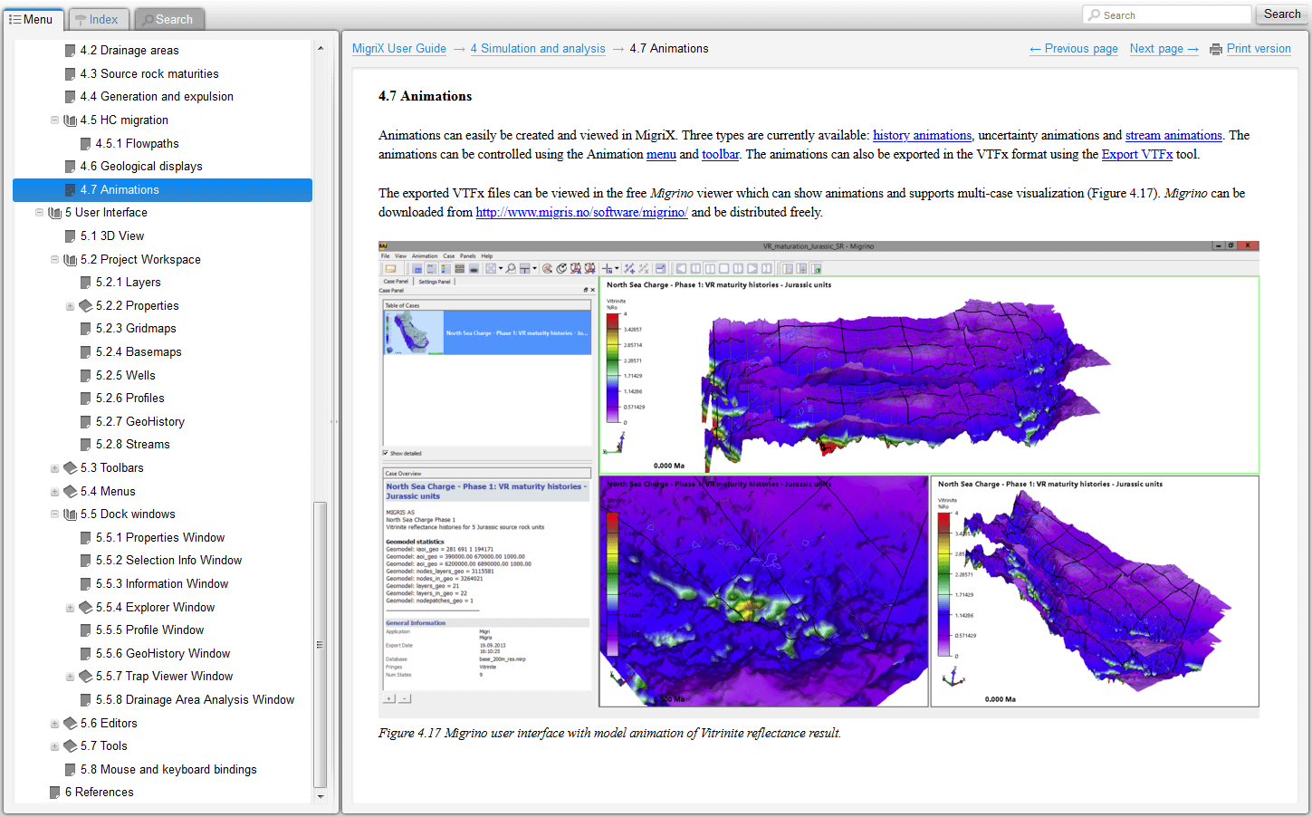Click the page icon beside 5.8 Mouse and keyboard bindings
This screenshot has height=817, width=1312.
coord(71,770)
